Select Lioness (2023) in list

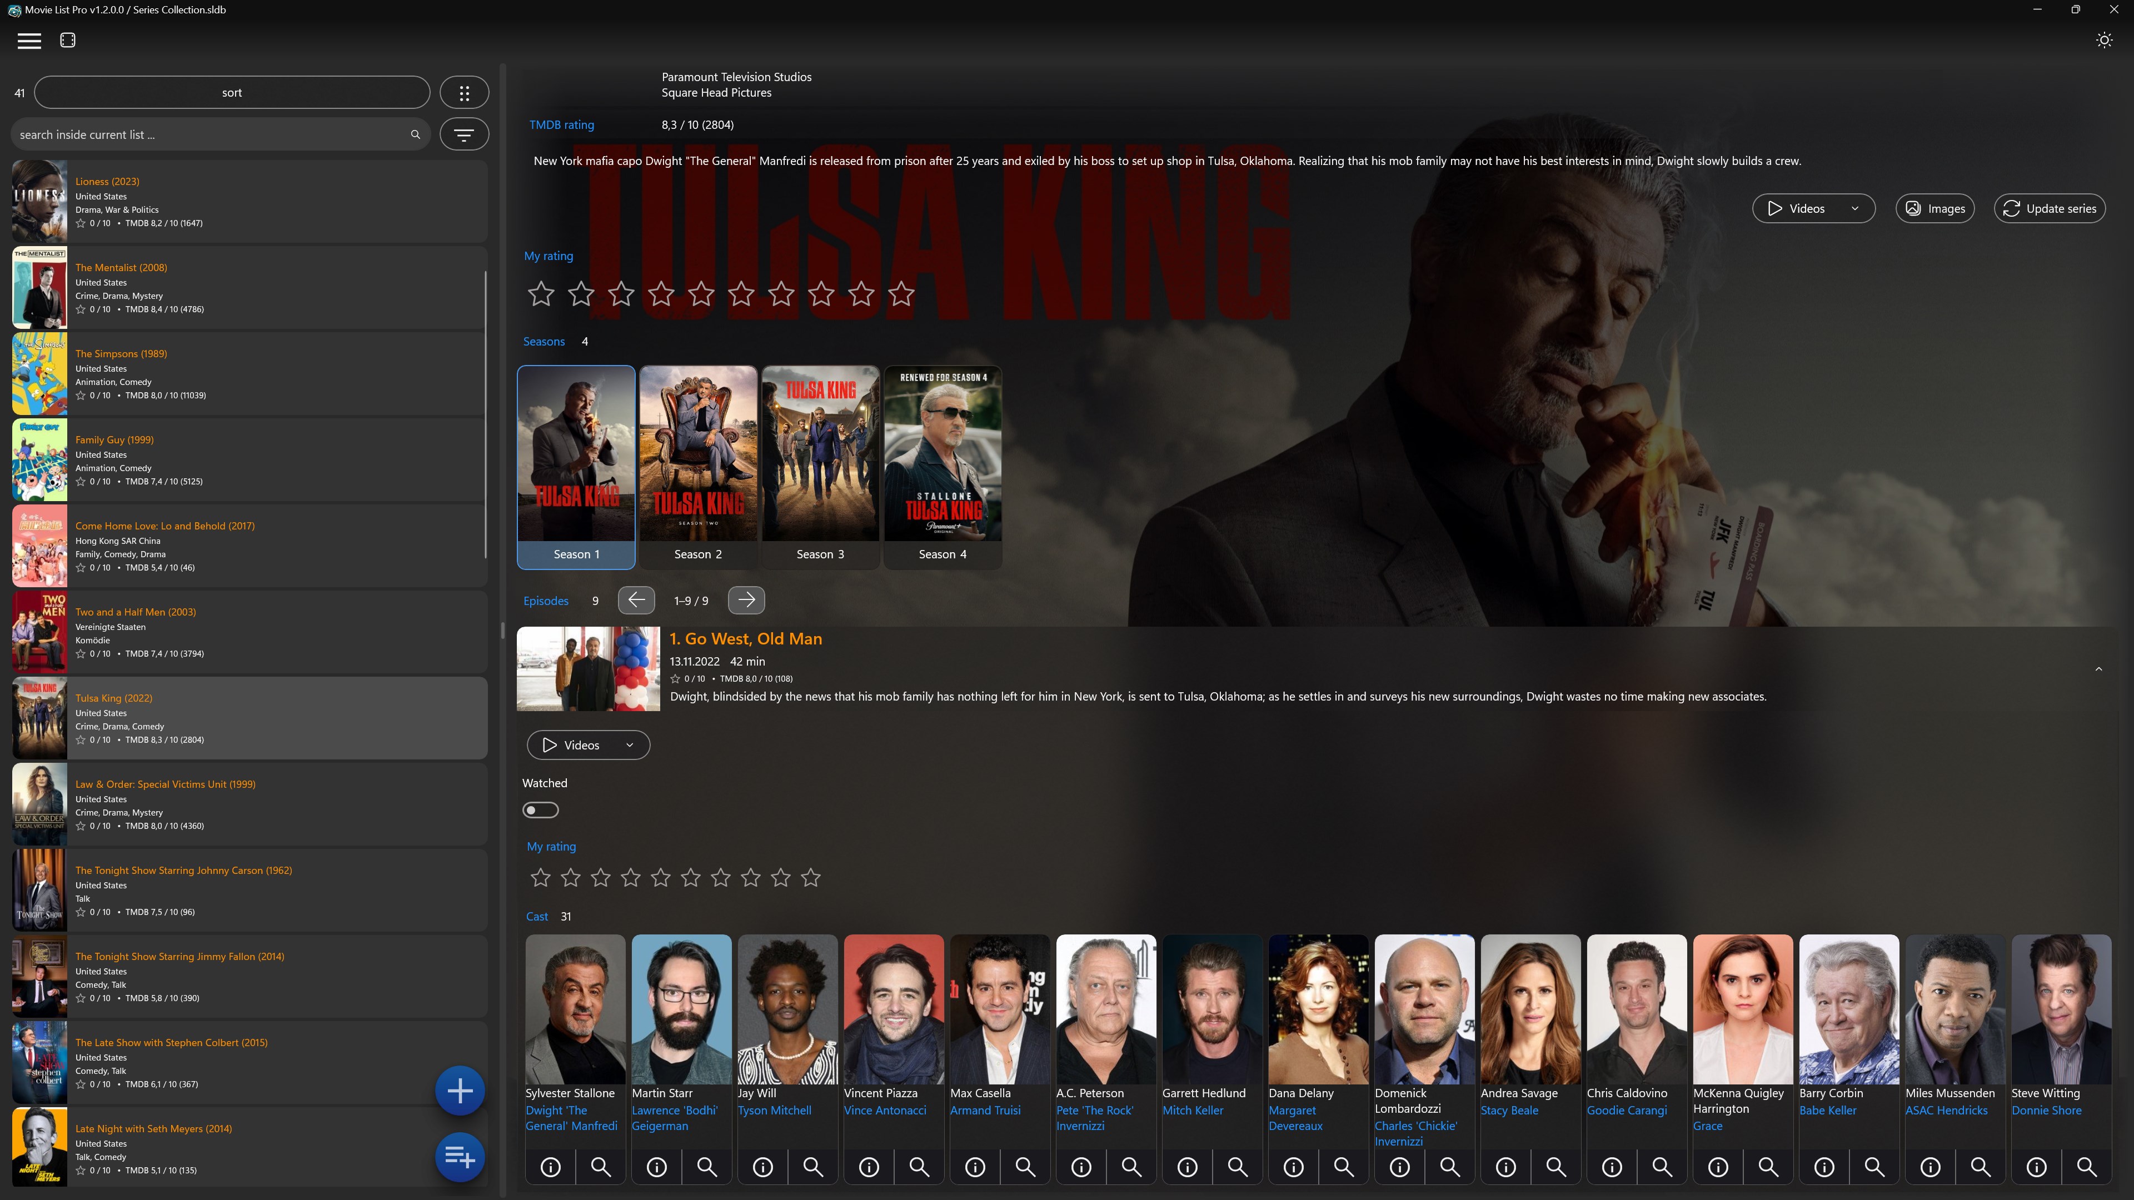tap(250, 201)
